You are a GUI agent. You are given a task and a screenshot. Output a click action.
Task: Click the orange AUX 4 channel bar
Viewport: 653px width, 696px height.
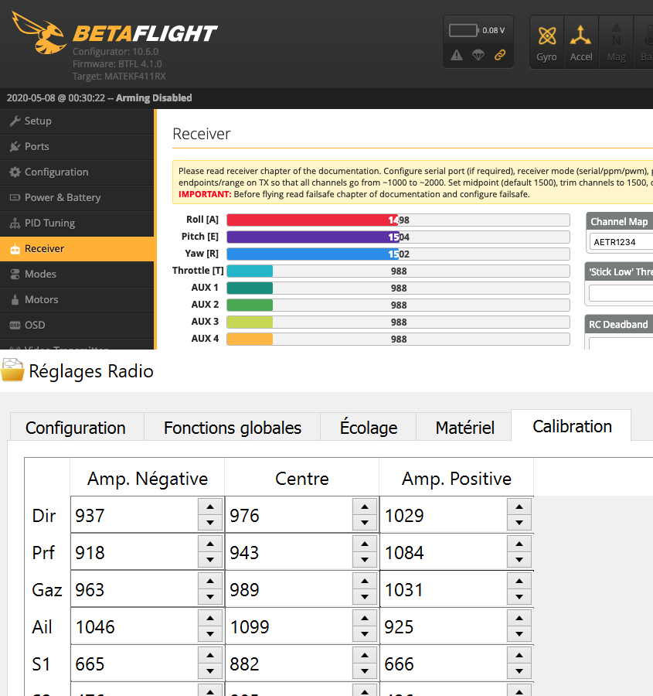pyautogui.click(x=398, y=339)
